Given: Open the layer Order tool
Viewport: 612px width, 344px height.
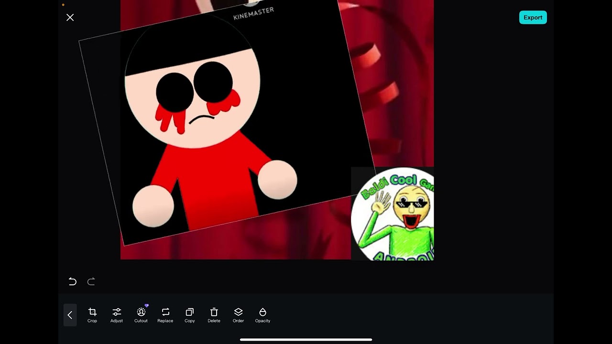Looking at the screenshot, I should 239,315.
